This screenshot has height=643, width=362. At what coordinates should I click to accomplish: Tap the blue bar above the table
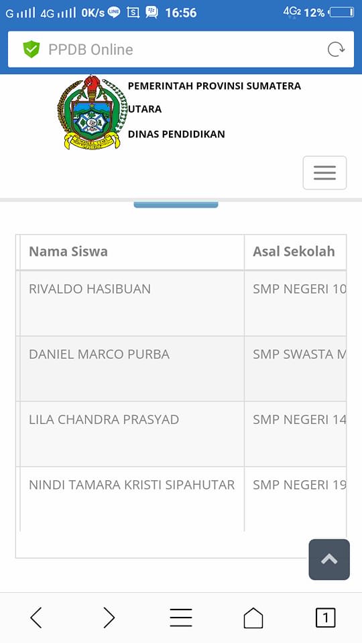click(x=176, y=205)
